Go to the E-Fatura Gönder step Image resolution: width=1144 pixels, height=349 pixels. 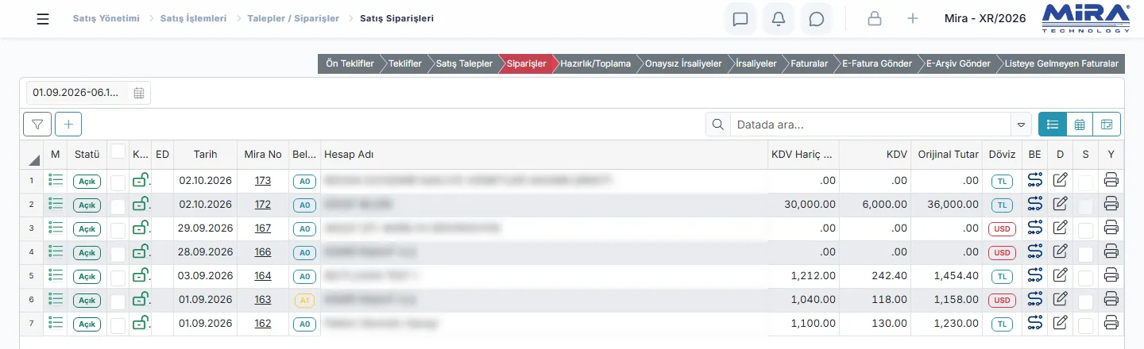[x=877, y=63]
